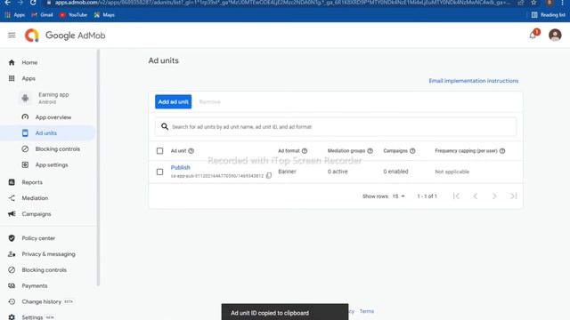Click the Reports chart icon
The width and height of the screenshot is (570, 320).
[12, 182]
